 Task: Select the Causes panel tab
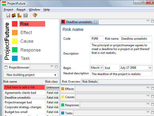coord(68,97)
